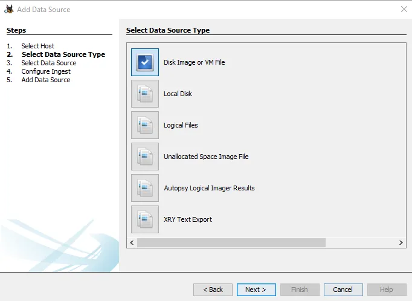Click step 4 Configure Ingest
The image size is (412, 301).
[46, 71]
